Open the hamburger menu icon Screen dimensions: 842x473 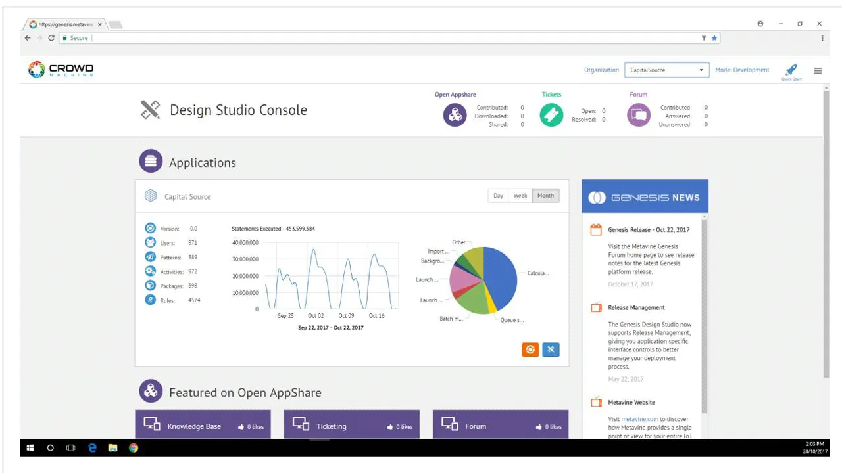coord(818,70)
